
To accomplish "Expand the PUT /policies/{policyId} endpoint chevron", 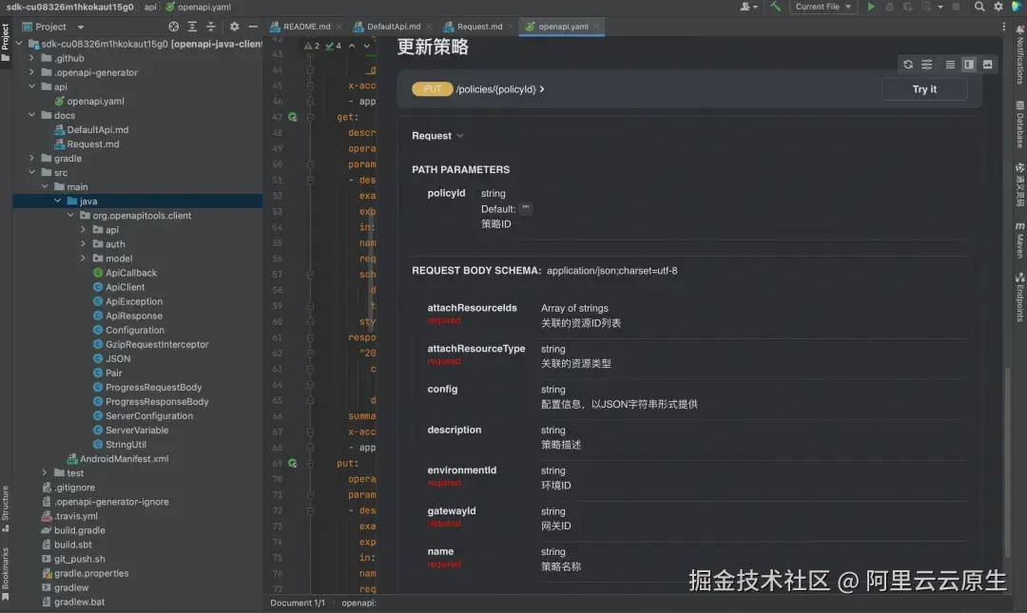I will click(x=543, y=88).
